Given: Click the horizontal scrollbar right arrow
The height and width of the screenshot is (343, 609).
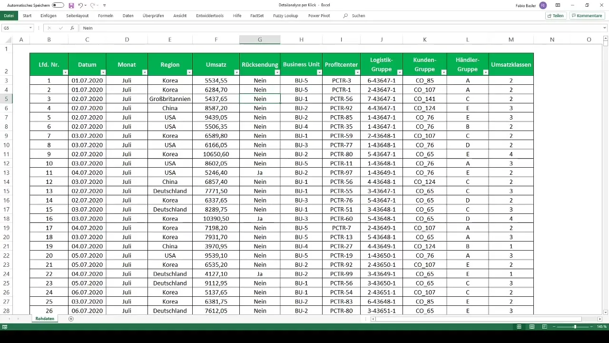Looking at the screenshot, I should (599, 319).
